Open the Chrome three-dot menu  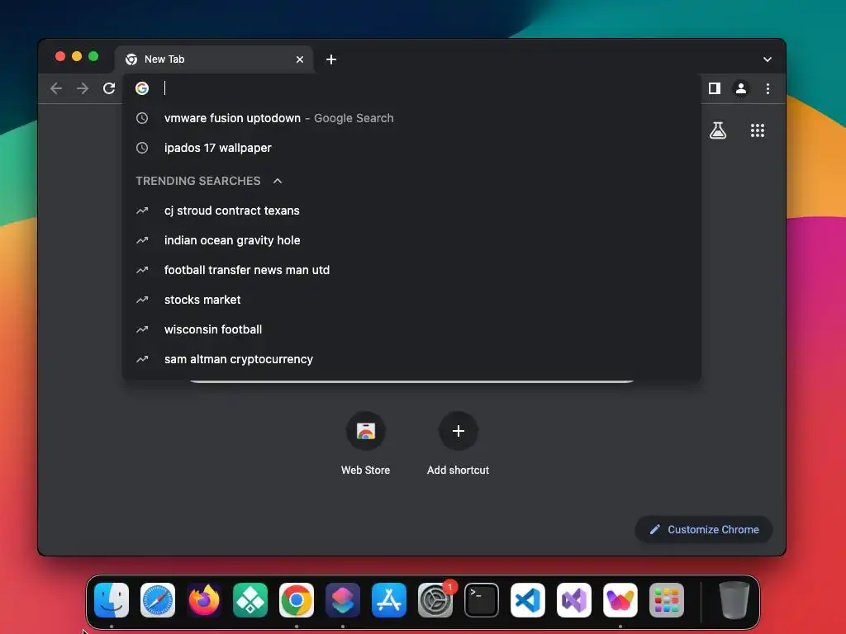pos(768,88)
